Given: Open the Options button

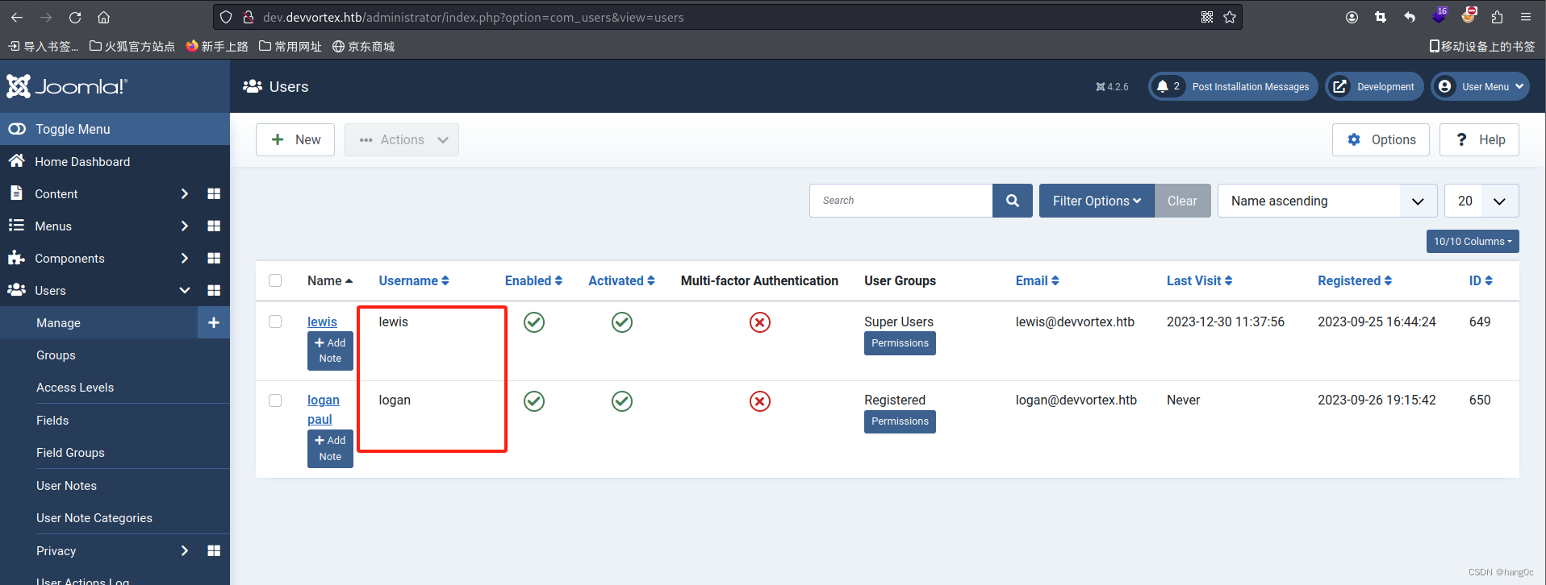Looking at the screenshot, I should click(1381, 139).
